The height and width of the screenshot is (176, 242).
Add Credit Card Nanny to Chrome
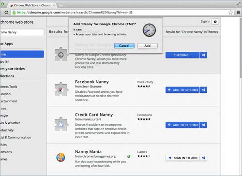point(182,125)
